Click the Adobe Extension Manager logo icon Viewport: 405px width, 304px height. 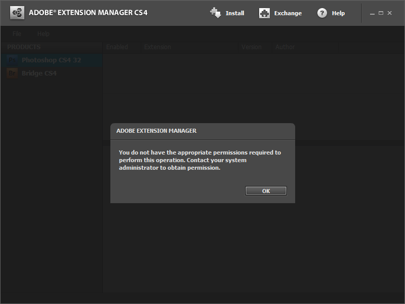(17, 13)
